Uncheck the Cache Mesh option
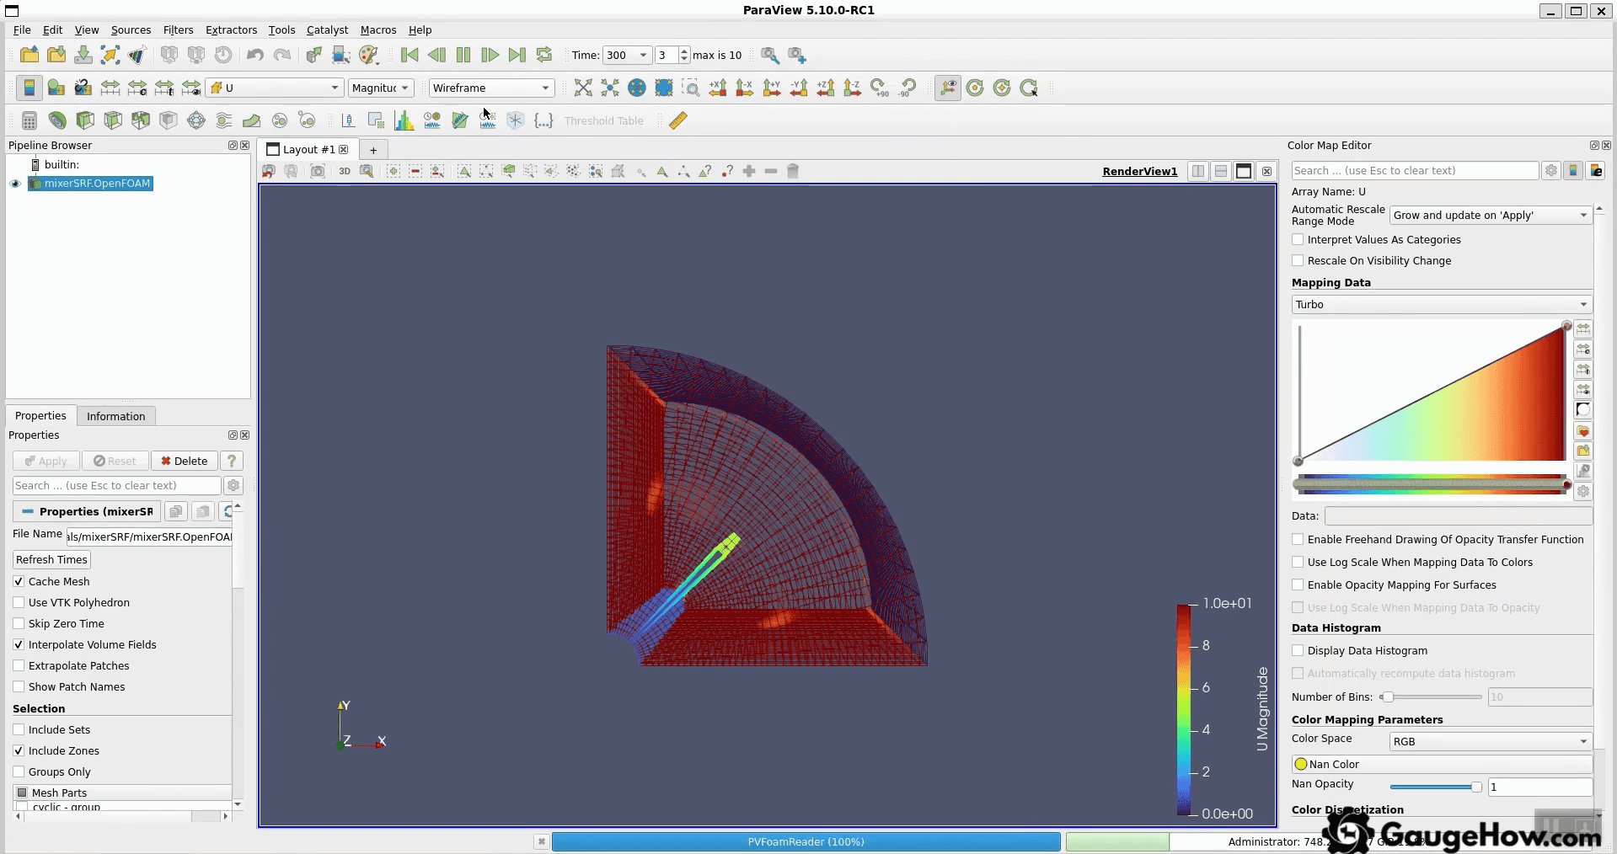 pos(19,581)
